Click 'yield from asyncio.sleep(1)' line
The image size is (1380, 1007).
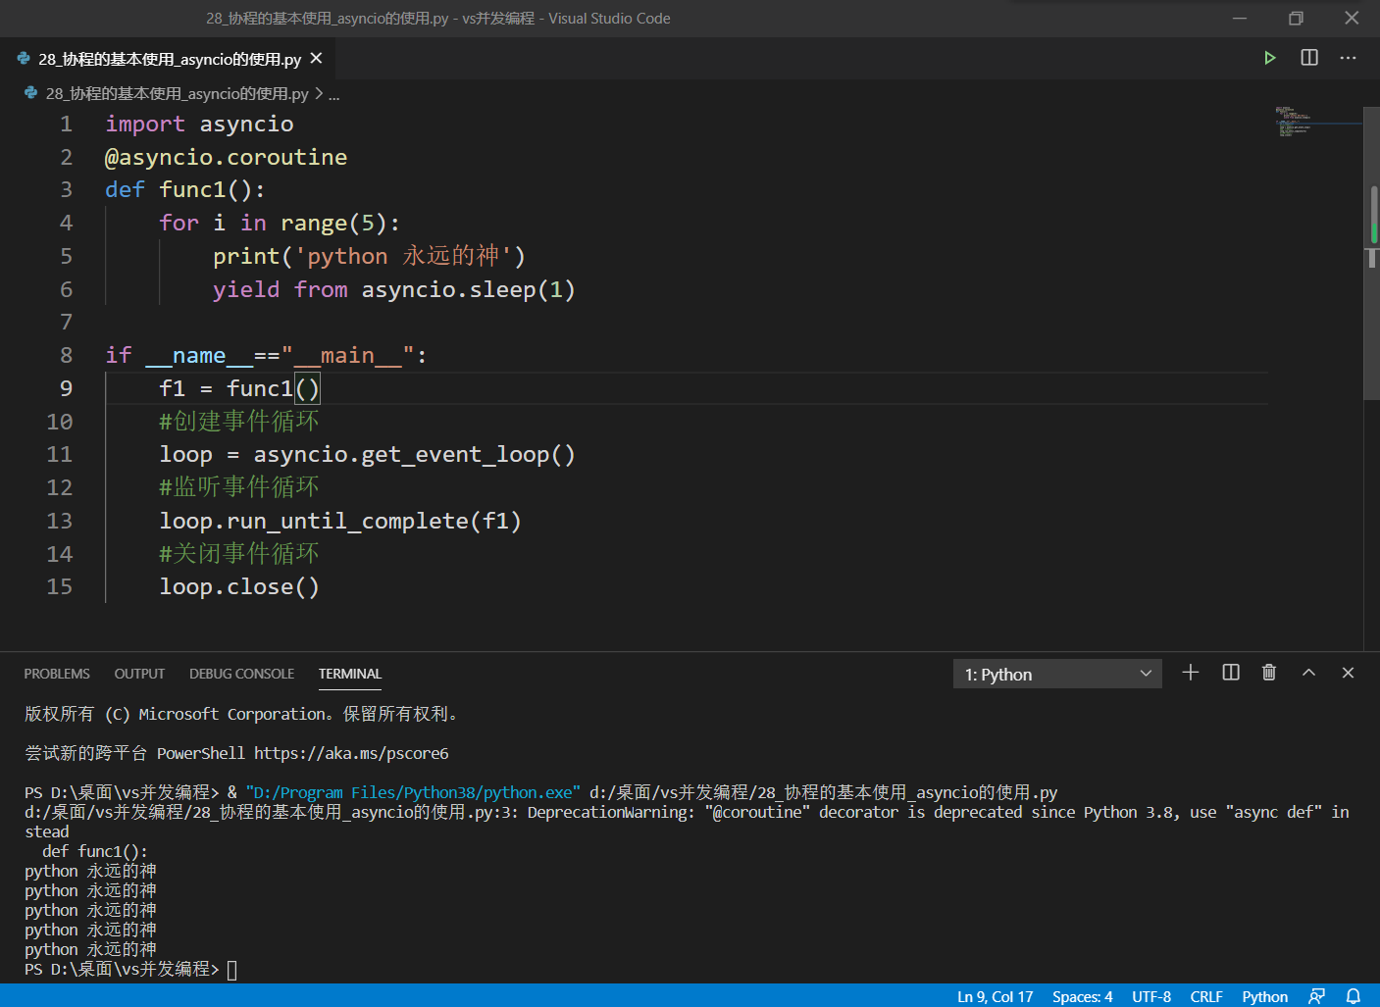(393, 289)
